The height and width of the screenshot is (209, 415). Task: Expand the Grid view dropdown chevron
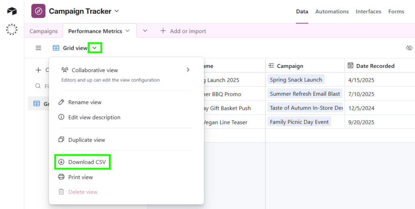click(x=94, y=48)
